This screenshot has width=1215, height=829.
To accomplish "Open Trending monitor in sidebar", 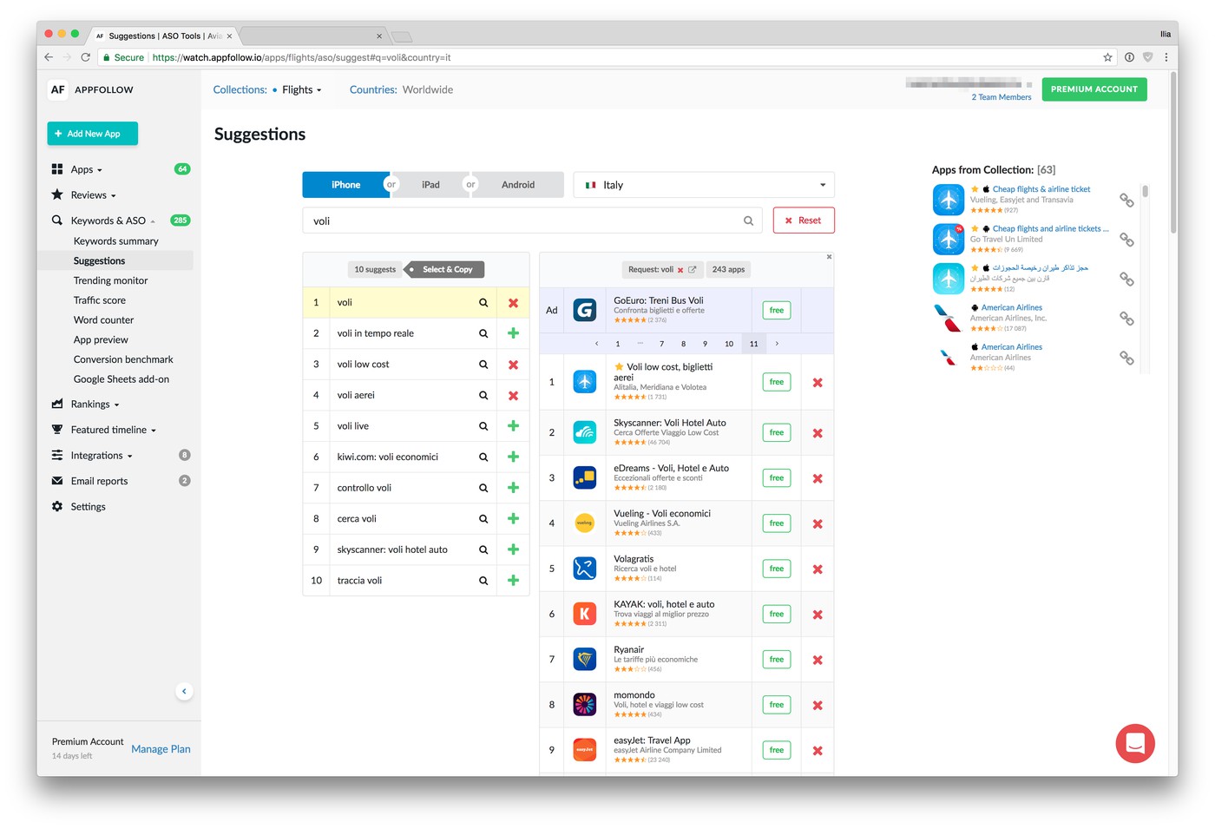I will [110, 280].
